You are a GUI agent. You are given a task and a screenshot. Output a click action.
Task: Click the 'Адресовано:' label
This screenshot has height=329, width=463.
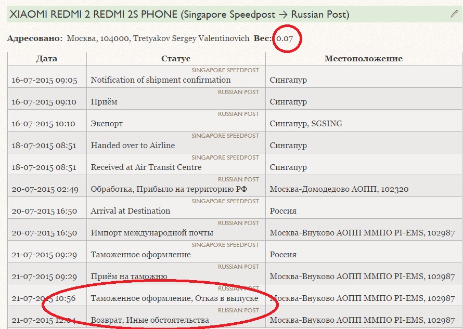(35, 38)
